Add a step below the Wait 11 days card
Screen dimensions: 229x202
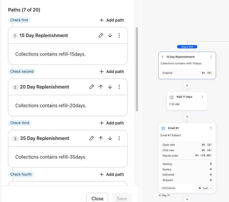point(187,117)
